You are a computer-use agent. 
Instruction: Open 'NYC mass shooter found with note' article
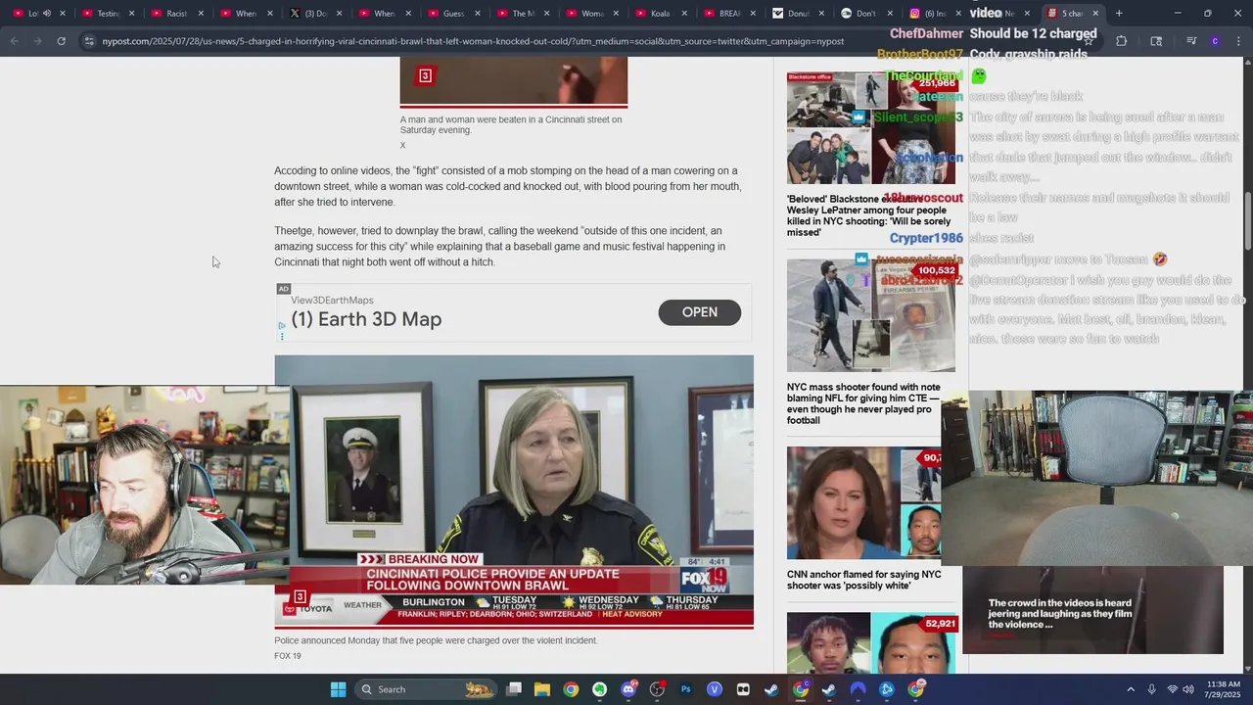tap(865, 403)
